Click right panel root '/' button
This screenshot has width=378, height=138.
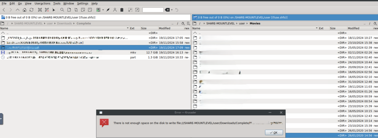pos(370,24)
